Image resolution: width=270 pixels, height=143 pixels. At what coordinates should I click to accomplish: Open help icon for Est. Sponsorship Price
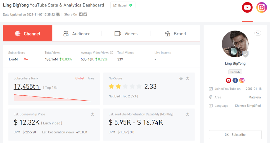tap(92, 114)
